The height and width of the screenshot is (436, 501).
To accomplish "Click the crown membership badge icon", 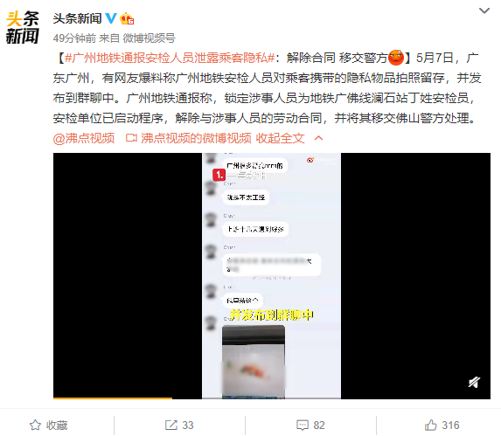I will pyautogui.click(x=127, y=18).
